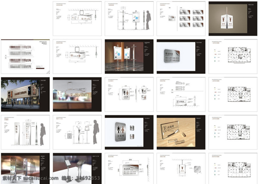Open the 四层 floor plan layout page
Viewport: 258px width, 184px height.
click(x=233, y=169)
